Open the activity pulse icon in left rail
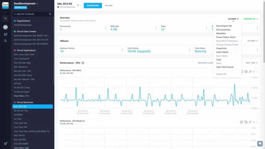 pyautogui.click(x=5, y=18)
